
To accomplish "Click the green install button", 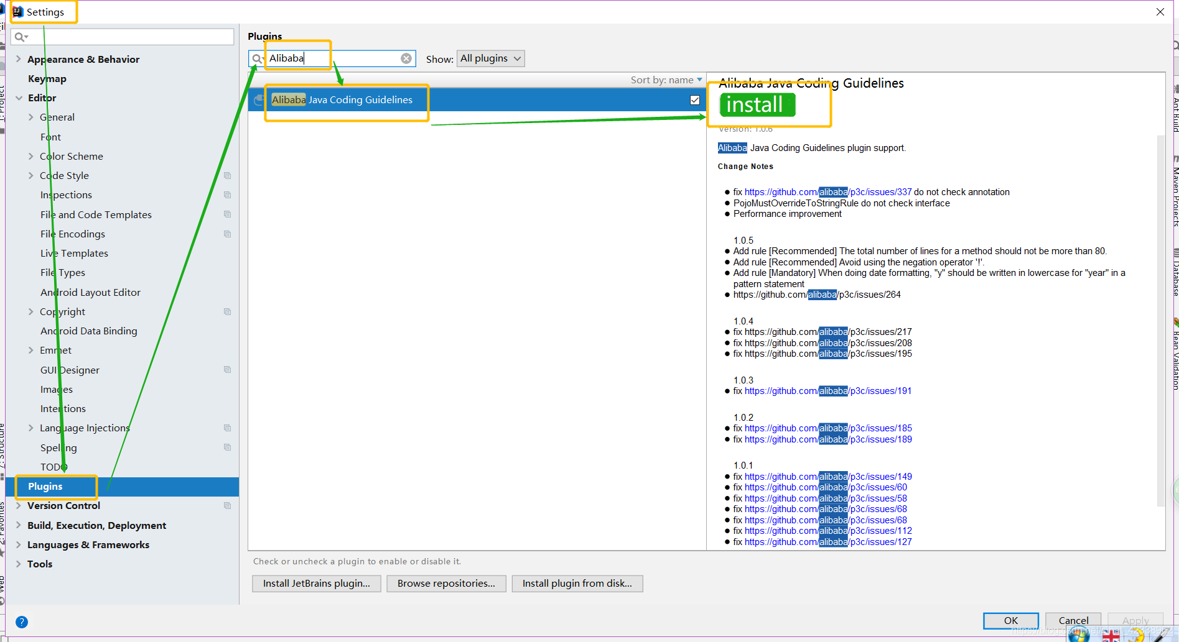I will click(757, 105).
